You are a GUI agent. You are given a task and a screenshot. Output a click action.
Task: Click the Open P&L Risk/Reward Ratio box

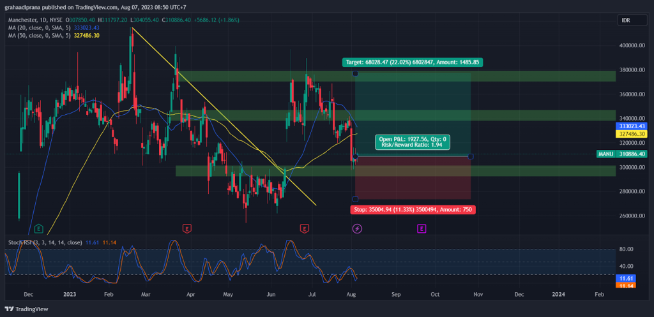(413, 142)
